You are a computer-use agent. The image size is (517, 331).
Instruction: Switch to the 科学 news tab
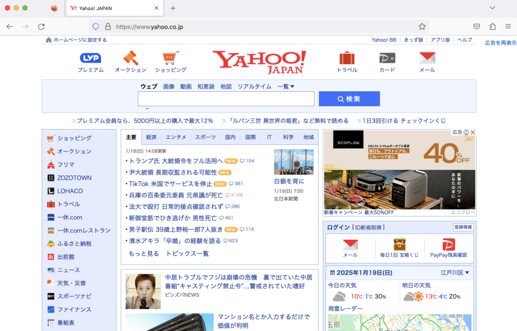[288, 137]
